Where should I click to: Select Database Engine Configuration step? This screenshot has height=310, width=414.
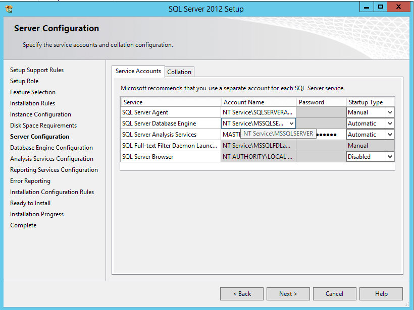click(51, 147)
